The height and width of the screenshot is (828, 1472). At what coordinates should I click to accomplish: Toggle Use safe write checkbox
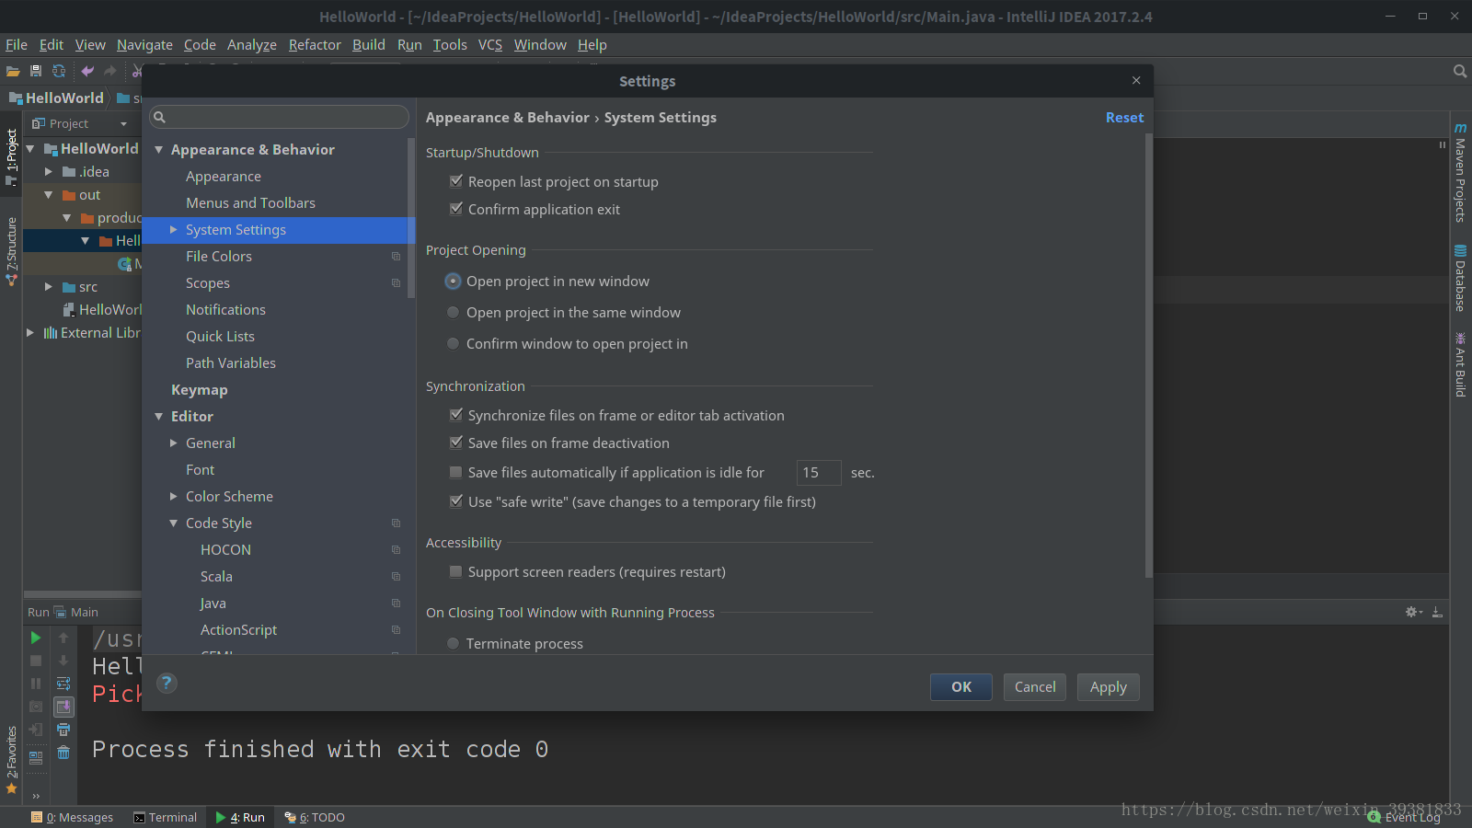coord(456,501)
